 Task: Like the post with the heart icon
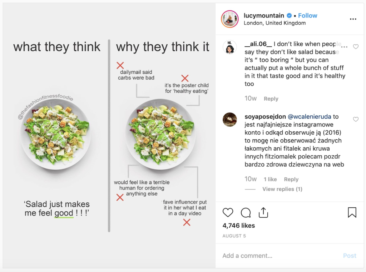click(x=228, y=212)
